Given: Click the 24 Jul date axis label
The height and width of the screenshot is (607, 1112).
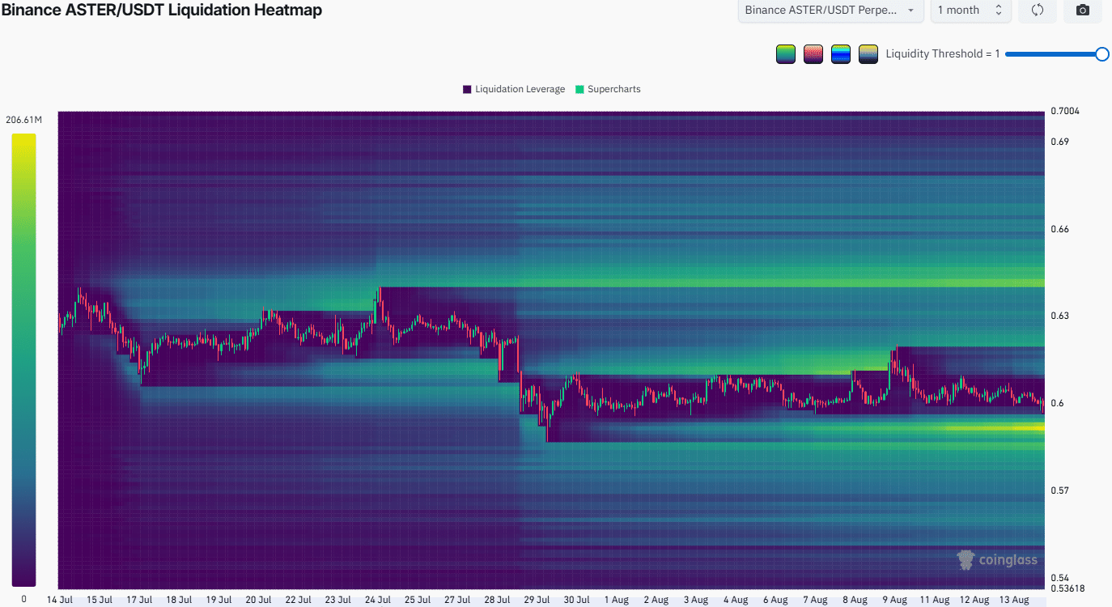Looking at the screenshot, I should 378,600.
